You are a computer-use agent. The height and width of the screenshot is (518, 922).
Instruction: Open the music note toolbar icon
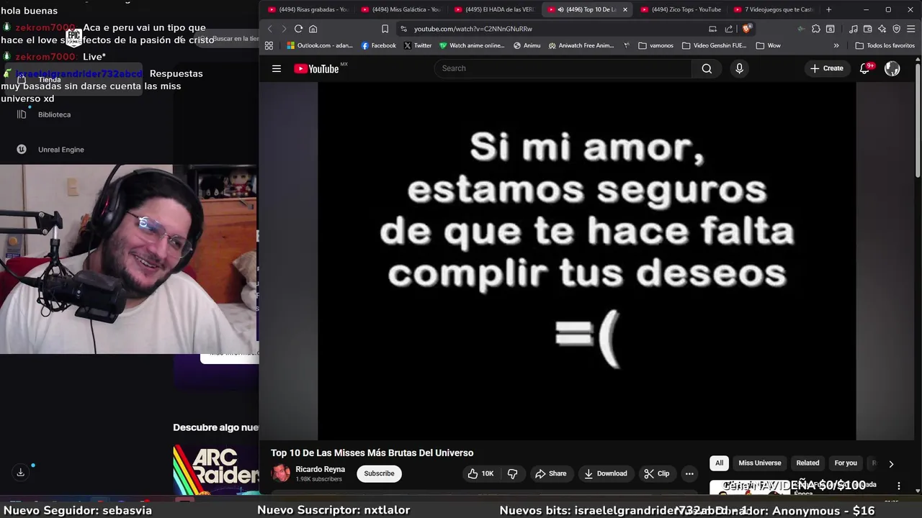coord(854,29)
